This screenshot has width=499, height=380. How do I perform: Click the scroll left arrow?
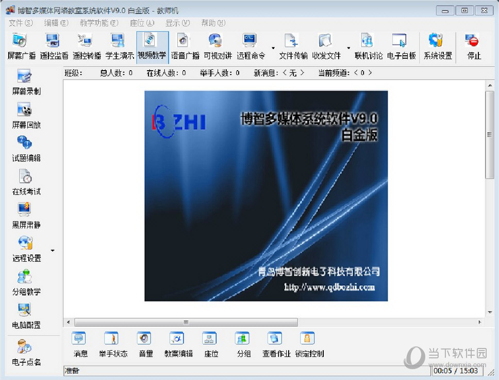point(68,322)
